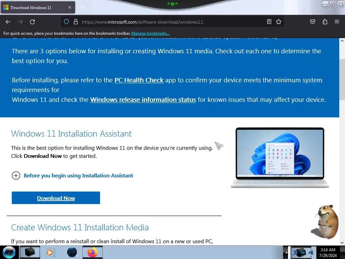
Task: Click the Create Windows 11 Installation Media heading
Action: [80, 227]
